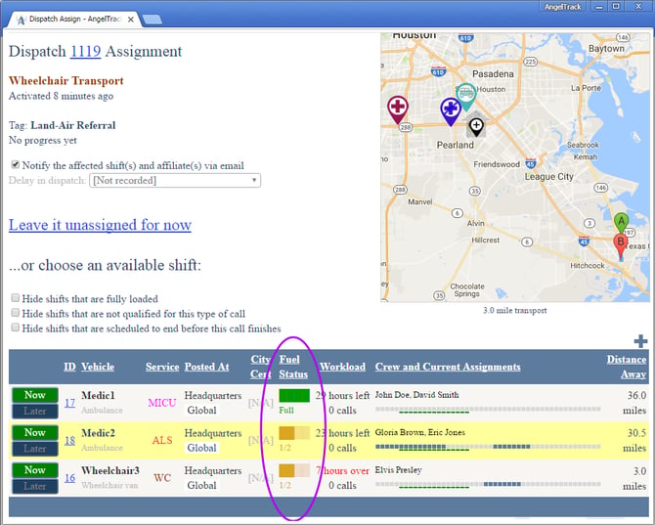Open dispatch 1119 link in heading

pos(86,52)
